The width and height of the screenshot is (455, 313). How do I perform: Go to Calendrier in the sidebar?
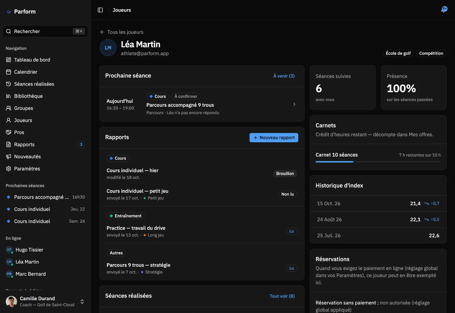point(45,72)
